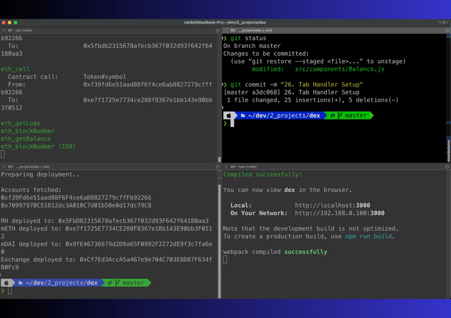Screen dimensions: 451x318
Task: Click the 'eth_blockNumber (158)' log line
Action: pyautogui.click(x=38, y=146)
